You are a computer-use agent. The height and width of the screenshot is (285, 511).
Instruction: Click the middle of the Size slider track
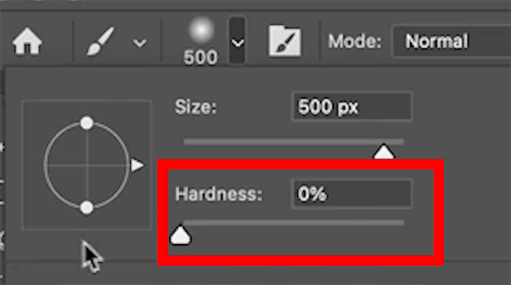[x=294, y=141]
